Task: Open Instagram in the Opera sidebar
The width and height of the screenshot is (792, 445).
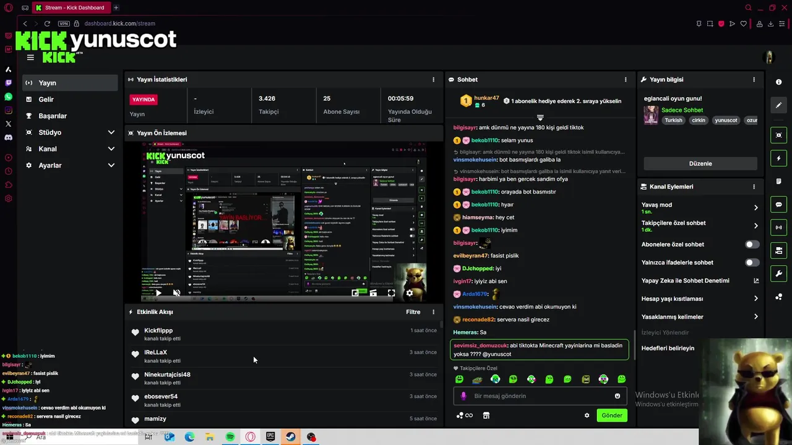Action: [8, 111]
